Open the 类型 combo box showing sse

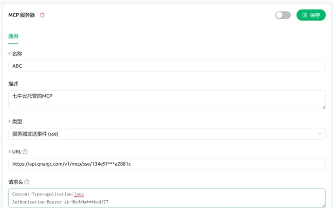tap(167, 134)
